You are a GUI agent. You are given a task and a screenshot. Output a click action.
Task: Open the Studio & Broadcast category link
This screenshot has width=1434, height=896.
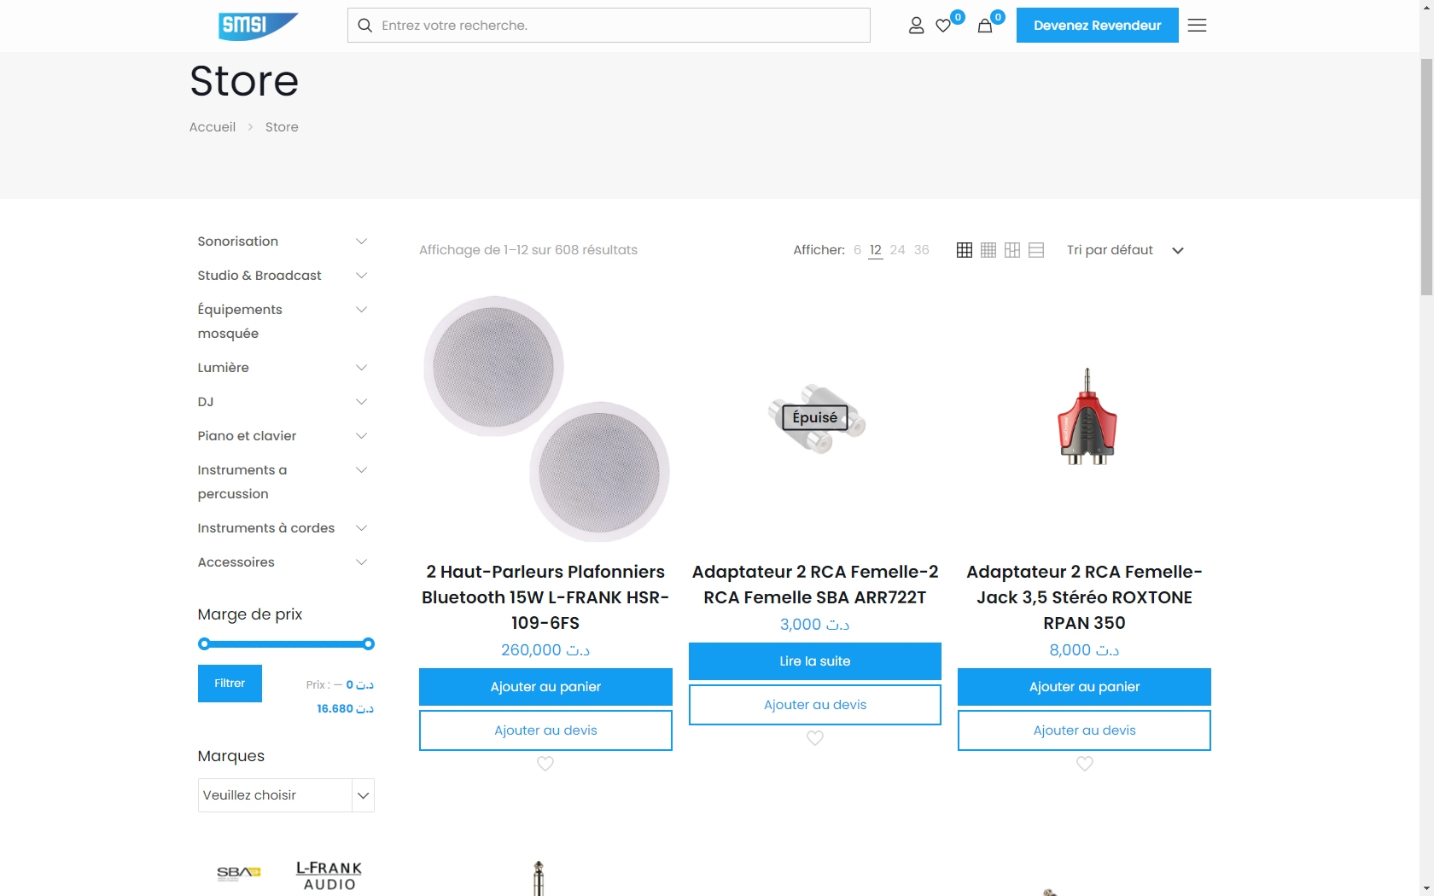259,276
